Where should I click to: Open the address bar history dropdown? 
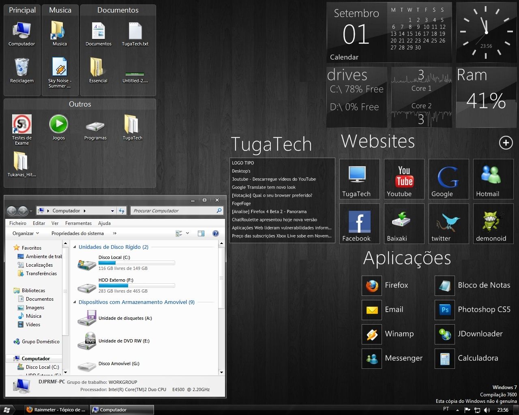pyautogui.click(x=112, y=211)
